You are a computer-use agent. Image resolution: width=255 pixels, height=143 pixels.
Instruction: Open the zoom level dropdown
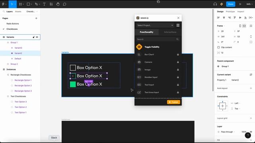tap(249, 4)
